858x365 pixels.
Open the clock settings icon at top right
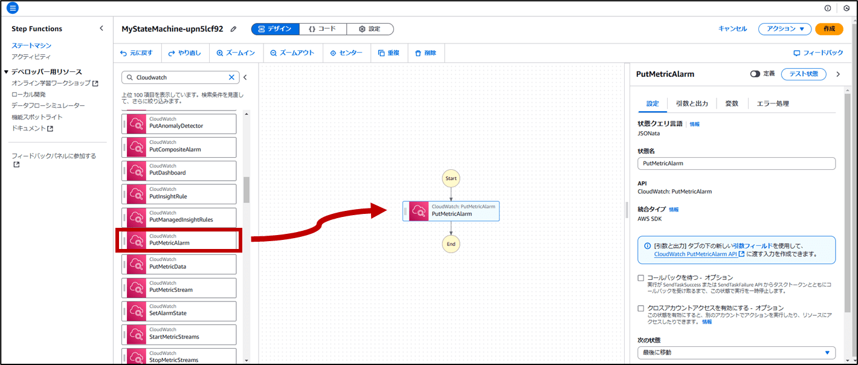pos(847,8)
